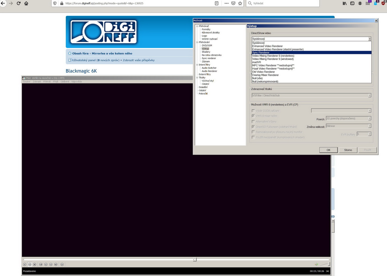The image size is (387, 276).
Task: Open the Firefox library icon
Action: 345,3
